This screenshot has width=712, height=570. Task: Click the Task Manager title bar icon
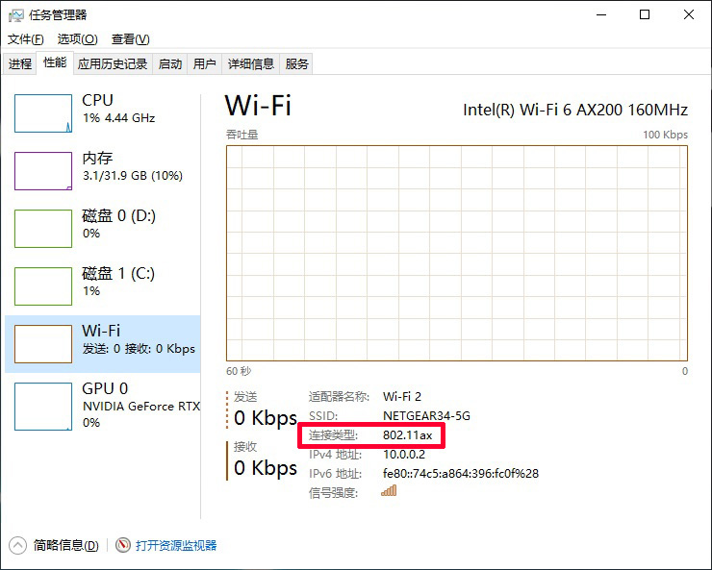16,15
